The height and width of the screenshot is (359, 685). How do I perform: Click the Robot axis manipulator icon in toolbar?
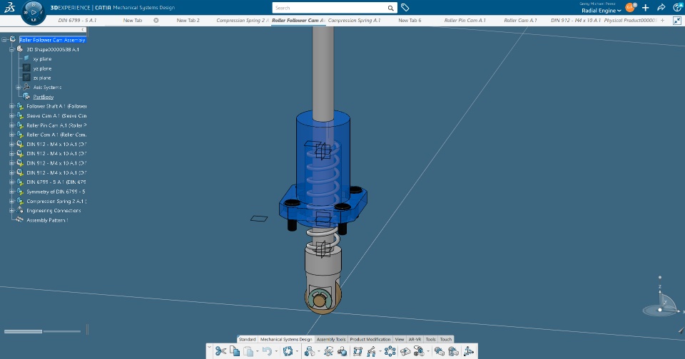pos(468,350)
